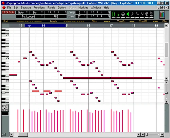Click the vertical zoom minus button

[x=166, y=82]
